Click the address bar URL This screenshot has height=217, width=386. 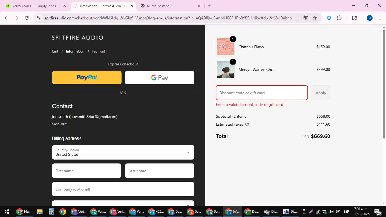tap(168, 18)
